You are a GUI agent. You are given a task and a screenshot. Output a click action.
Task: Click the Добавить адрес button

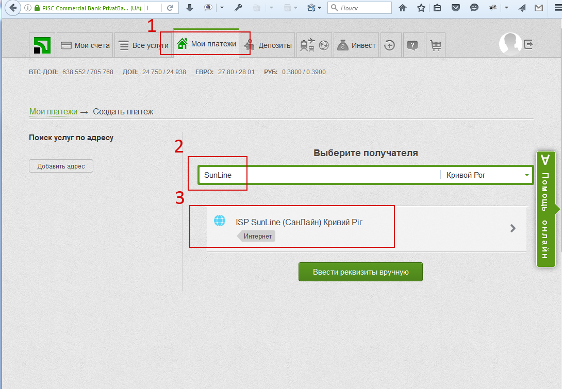[x=61, y=166]
